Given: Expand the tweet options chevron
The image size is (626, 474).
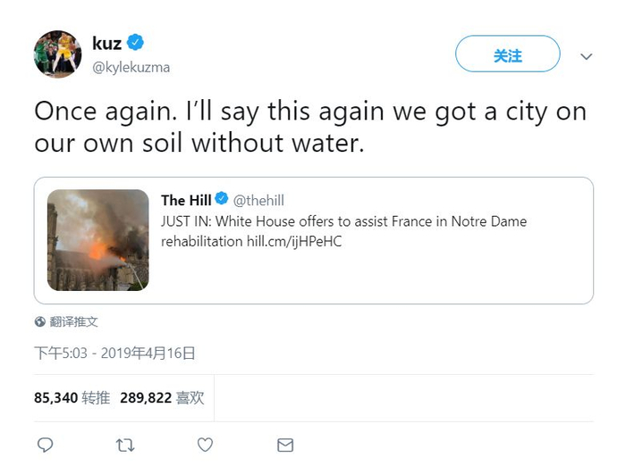Looking at the screenshot, I should (587, 56).
